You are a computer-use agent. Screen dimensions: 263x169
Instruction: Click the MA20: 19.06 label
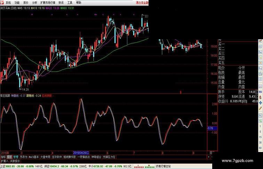point(53,8)
